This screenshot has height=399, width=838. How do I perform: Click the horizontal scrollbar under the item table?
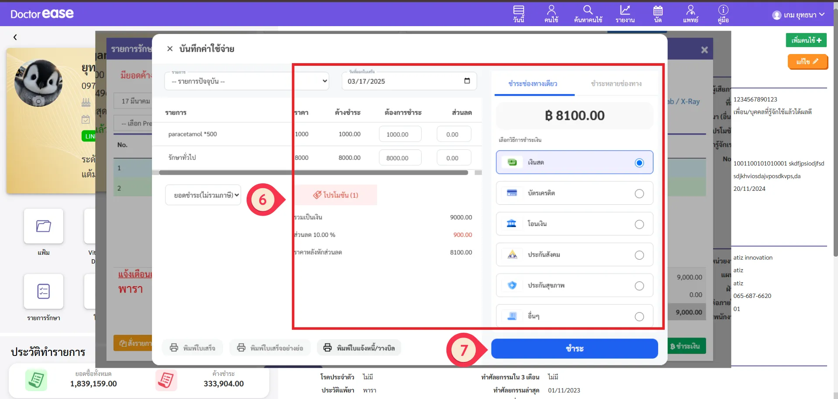pos(313,173)
